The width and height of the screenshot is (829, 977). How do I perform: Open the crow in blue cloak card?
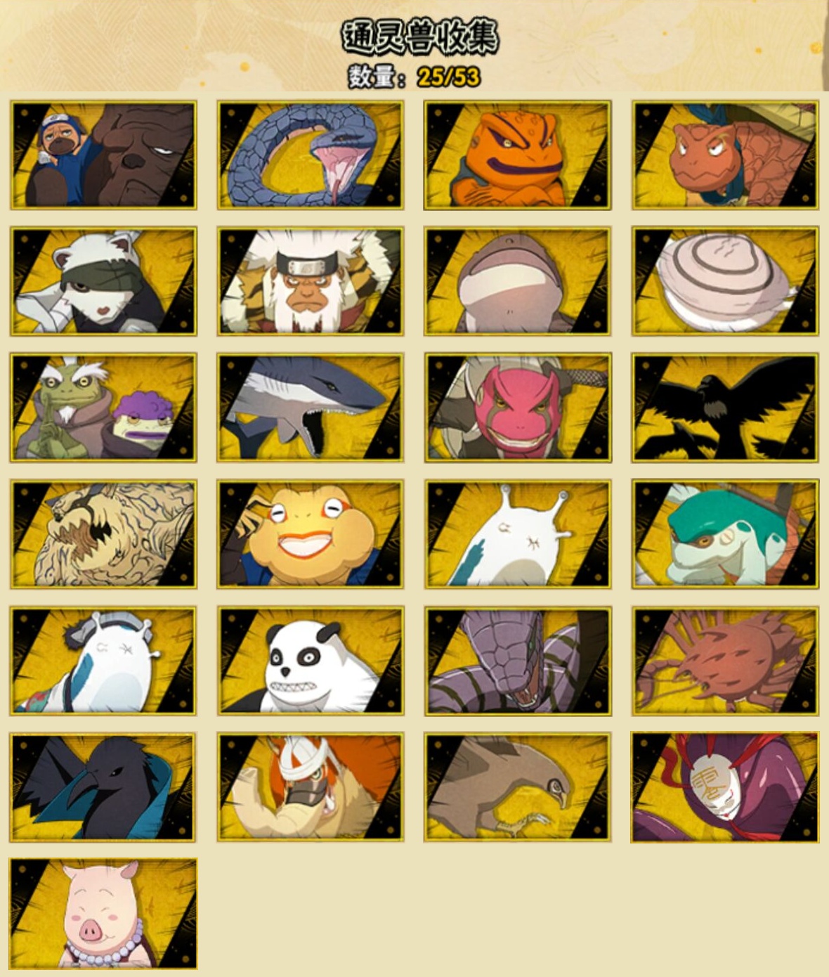[103, 787]
